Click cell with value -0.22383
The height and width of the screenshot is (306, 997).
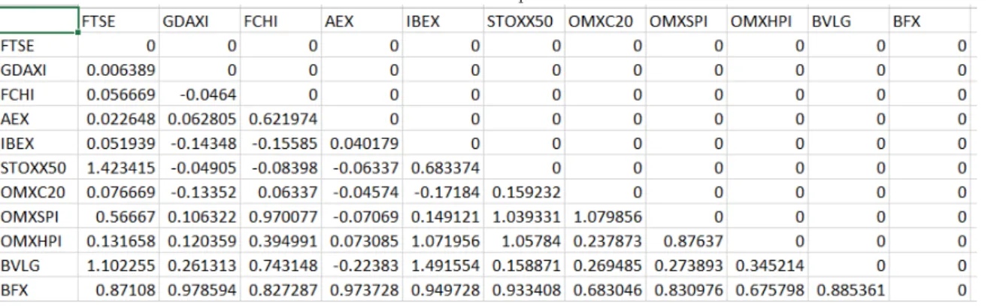(362, 265)
